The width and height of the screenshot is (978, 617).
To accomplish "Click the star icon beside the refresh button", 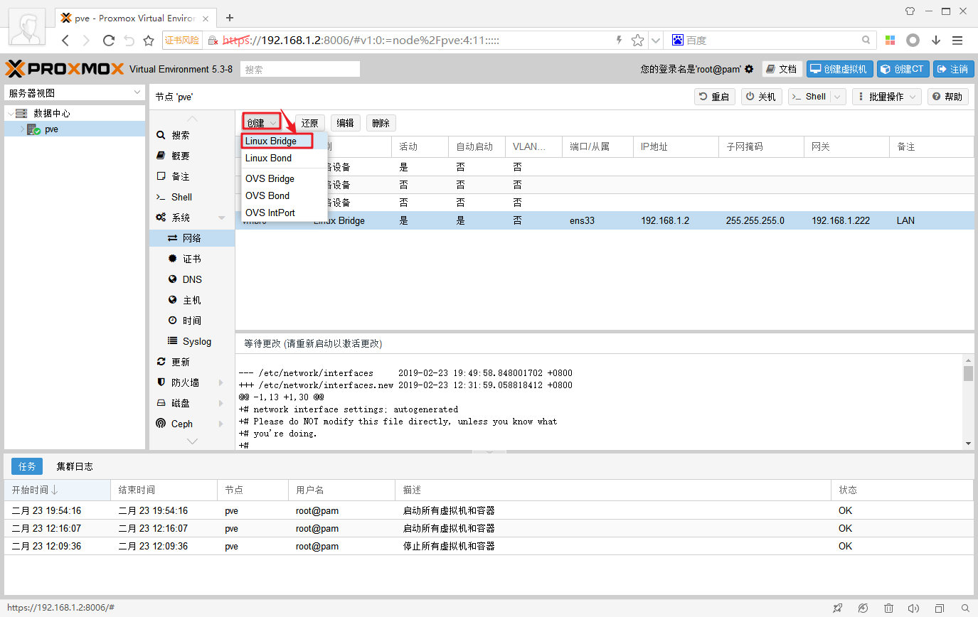I will click(149, 41).
